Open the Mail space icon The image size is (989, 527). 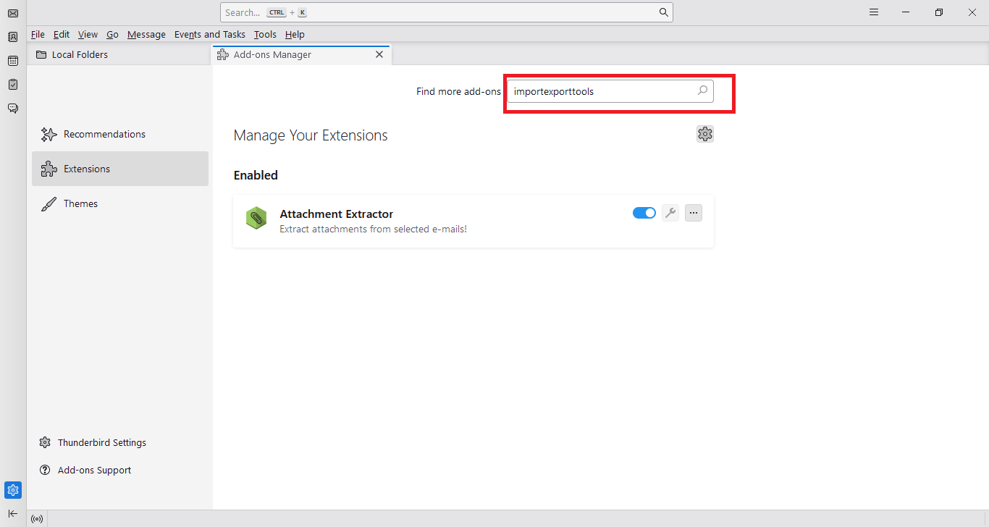tap(13, 13)
